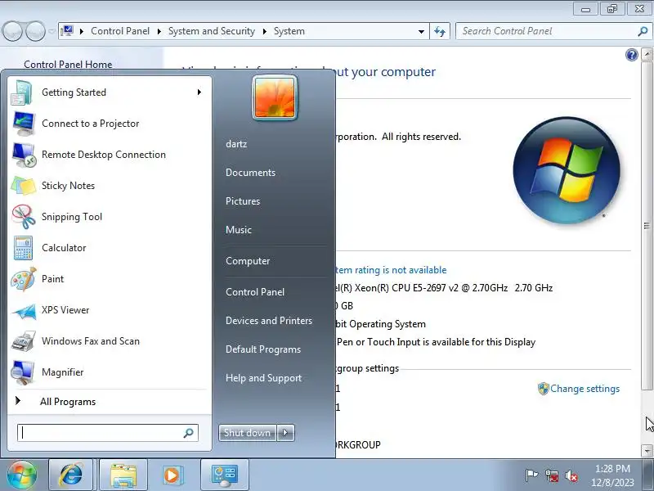
Task: Click the Back navigation button
Action: (x=12, y=31)
